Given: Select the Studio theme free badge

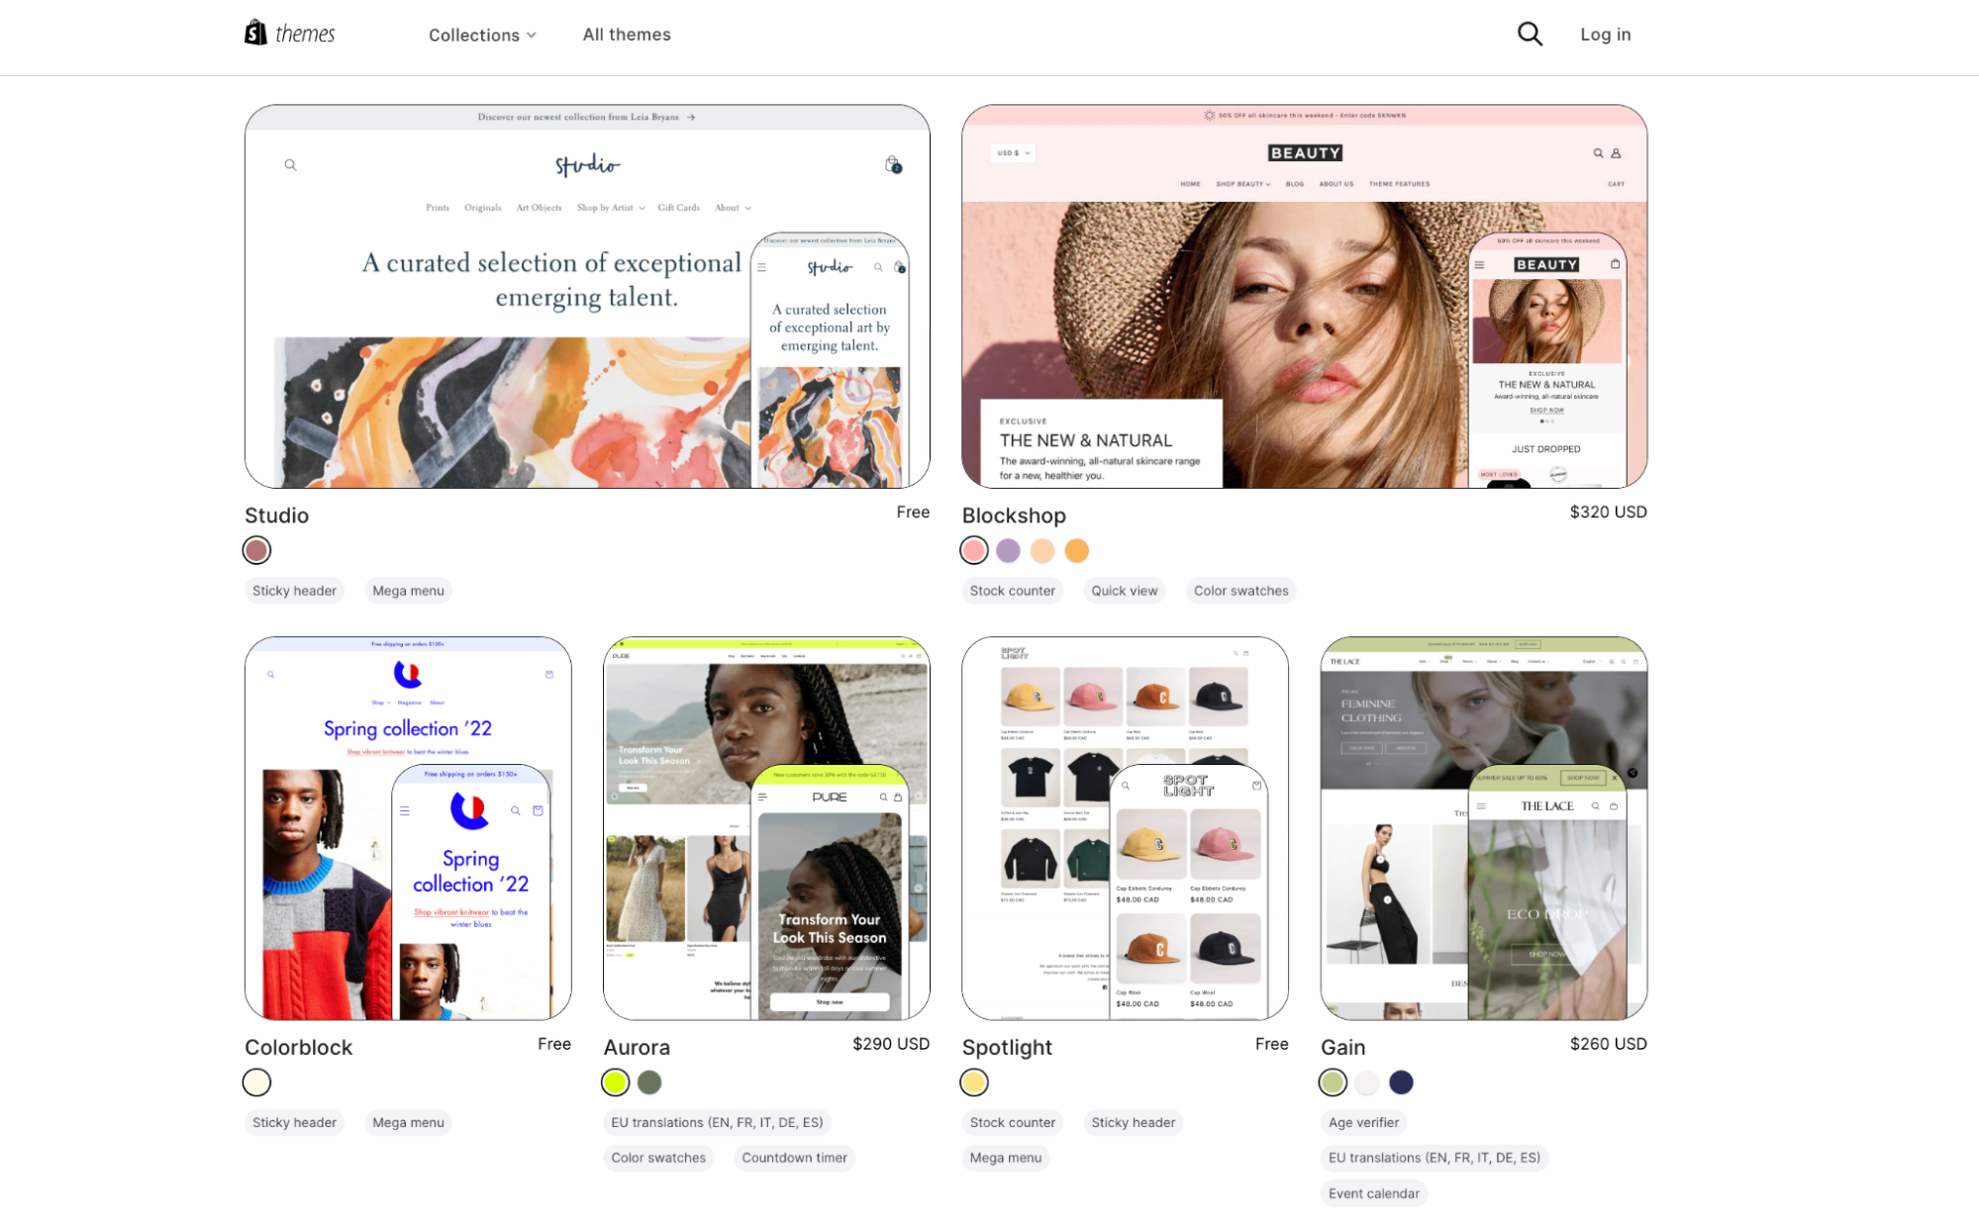Looking at the screenshot, I should click(911, 512).
